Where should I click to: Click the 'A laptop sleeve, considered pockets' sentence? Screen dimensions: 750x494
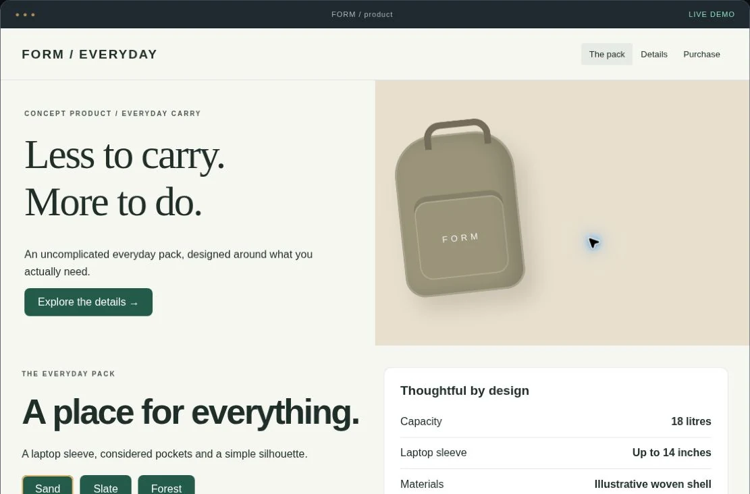[x=165, y=454]
